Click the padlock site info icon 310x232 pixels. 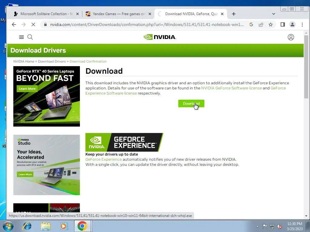pos(45,24)
